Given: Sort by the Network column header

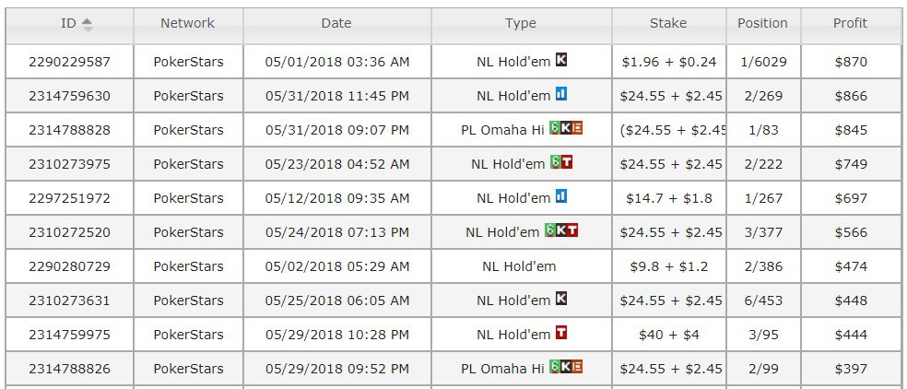Looking at the screenshot, I should pyautogui.click(x=187, y=23).
